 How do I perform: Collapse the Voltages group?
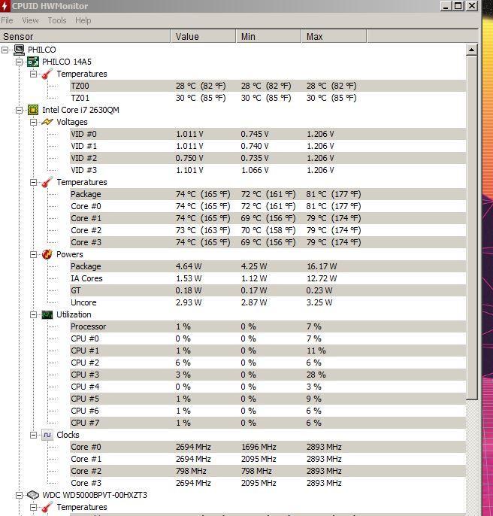pyautogui.click(x=33, y=123)
